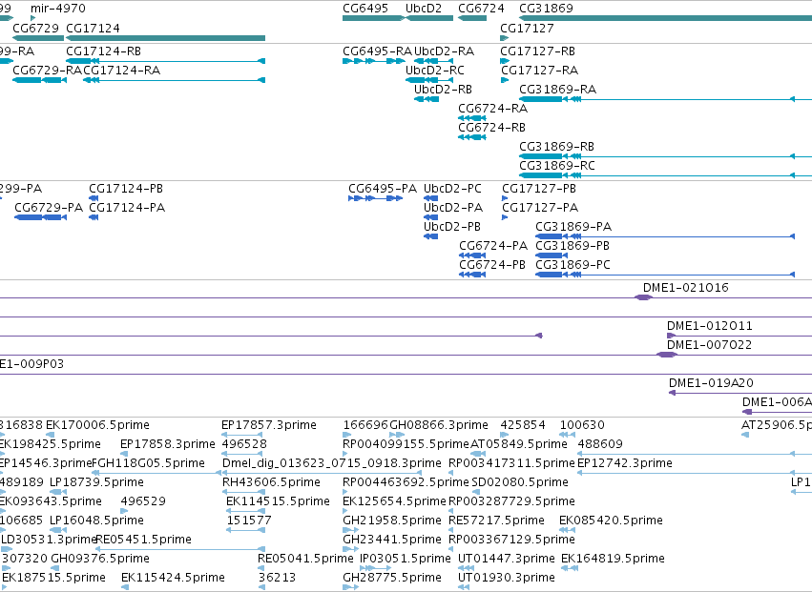Click the 'UbcD2-PB' protein label

point(452,227)
